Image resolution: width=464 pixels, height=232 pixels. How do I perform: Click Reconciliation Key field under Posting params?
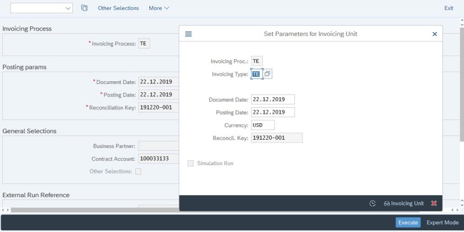[x=159, y=107]
